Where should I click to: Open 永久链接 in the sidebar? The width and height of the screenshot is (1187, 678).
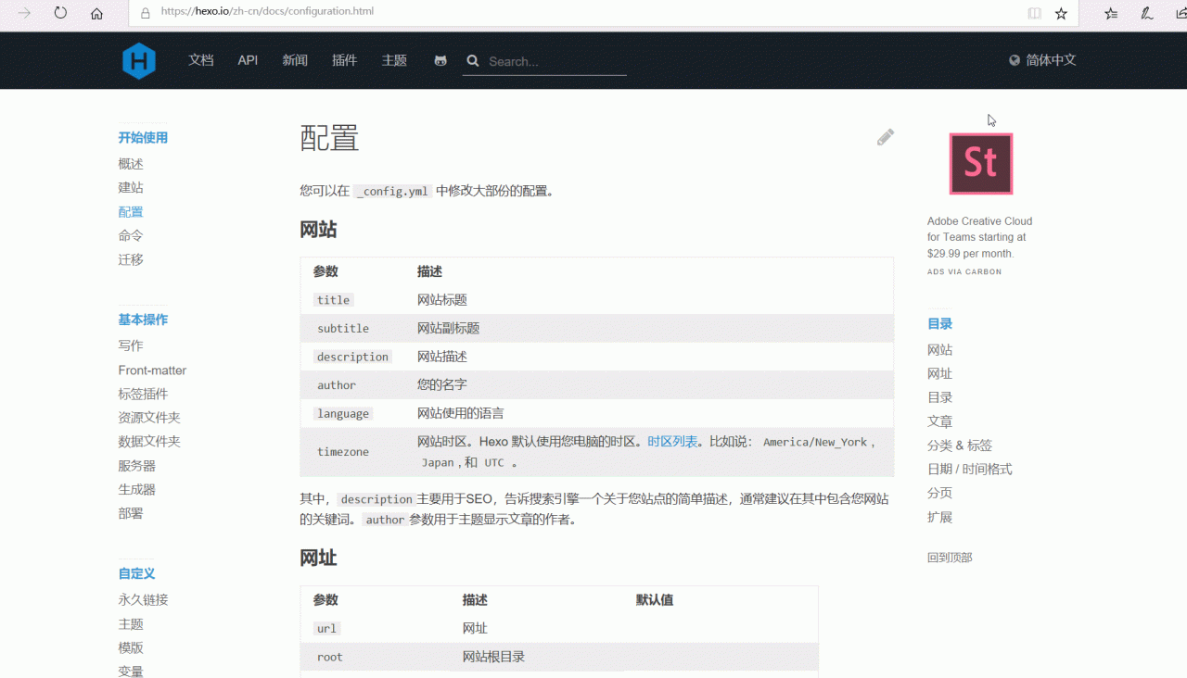[143, 600]
